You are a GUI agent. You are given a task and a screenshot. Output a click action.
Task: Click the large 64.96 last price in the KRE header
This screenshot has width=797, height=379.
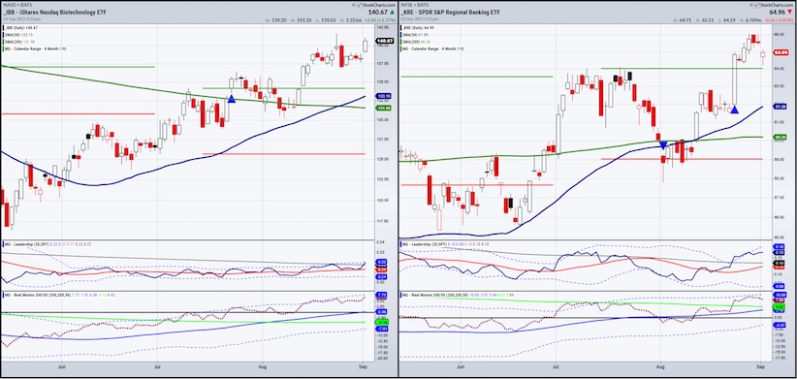click(x=778, y=13)
